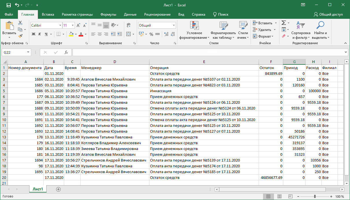The image size is (350, 200).
Task: Open the Файл menu
Action: pyautogui.click(x=9, y=14)
